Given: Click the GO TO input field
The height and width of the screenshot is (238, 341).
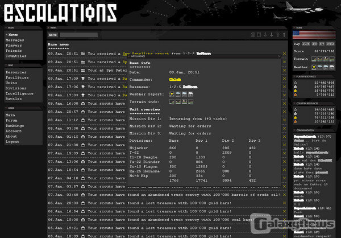Looking at the screenshot, I should (79, 35).
